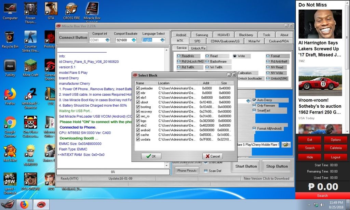Click the Al Harrington news thumbnail
This screenshot has width=350, height=210.
click(320, 24)
